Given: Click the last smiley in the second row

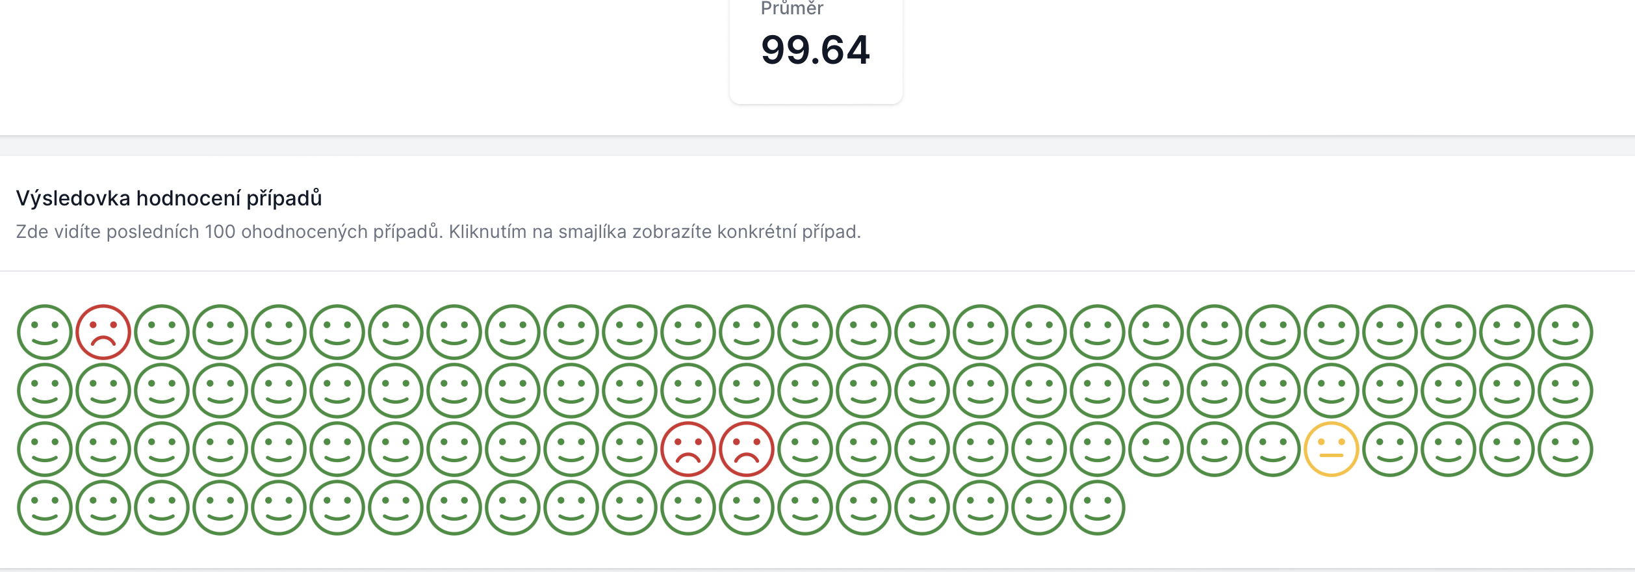Looking at the screenshot, I should coord(1565,391).
